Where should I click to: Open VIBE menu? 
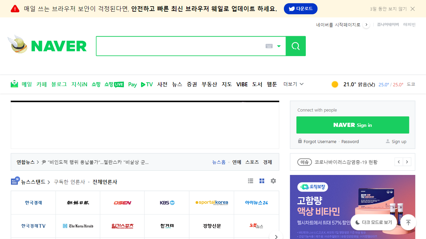point(242,84)
